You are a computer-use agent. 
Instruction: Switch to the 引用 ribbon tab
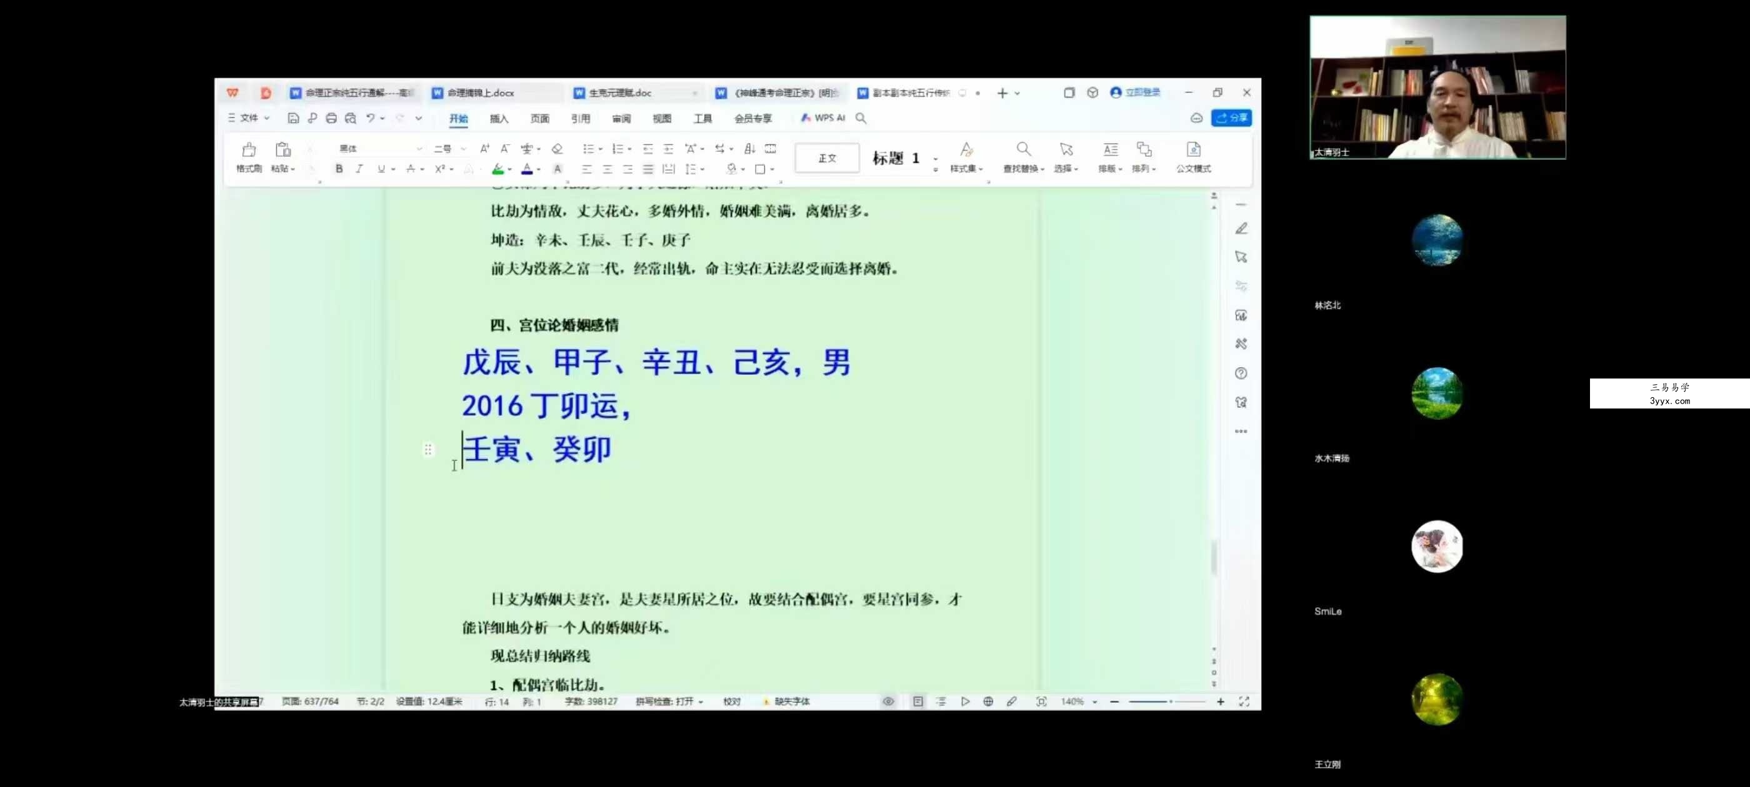pos(580,119)
